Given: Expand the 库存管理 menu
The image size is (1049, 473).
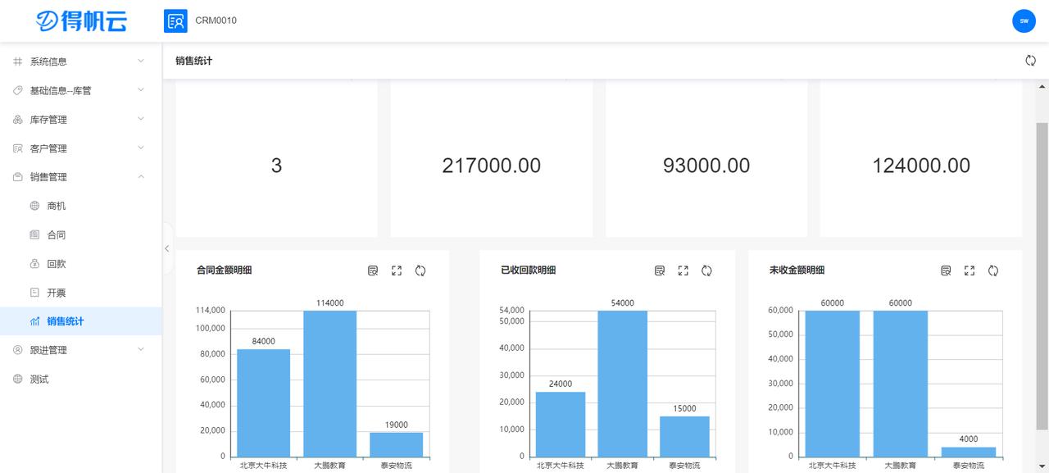Looking at the screenshot, I should point(49,119).
